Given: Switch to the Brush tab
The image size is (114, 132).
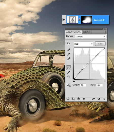Looking at the screenshot, I should click(x=87, y=32).
